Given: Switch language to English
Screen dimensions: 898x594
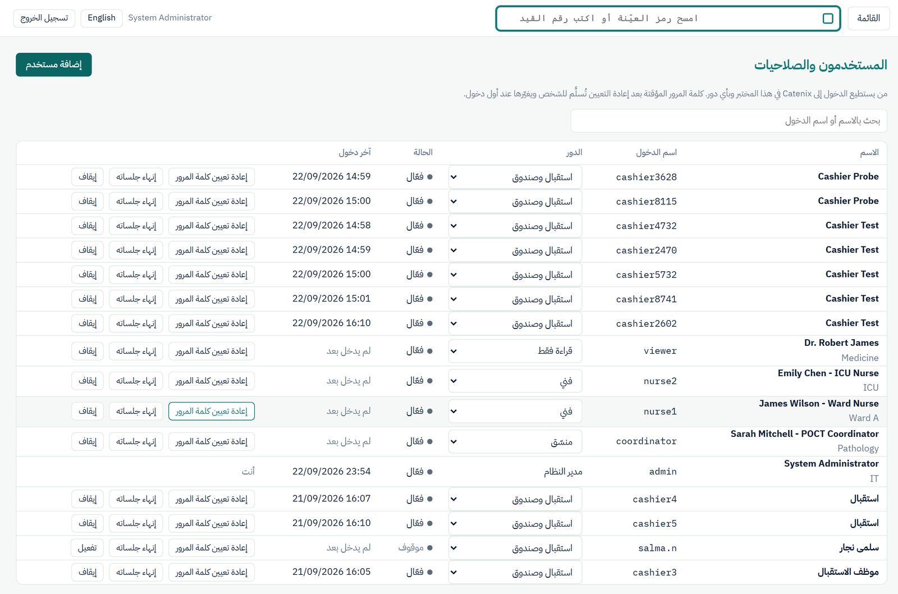Looking at the screenshot, I should [x=102, y=18].
